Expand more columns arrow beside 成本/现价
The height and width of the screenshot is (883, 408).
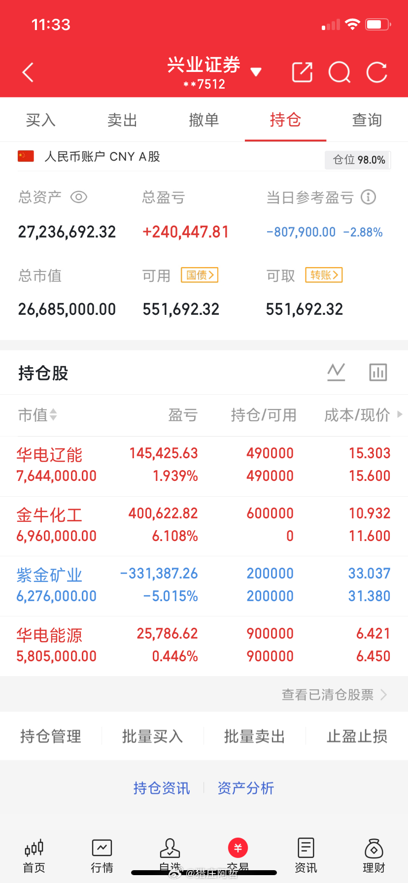[x=400, y=414]
